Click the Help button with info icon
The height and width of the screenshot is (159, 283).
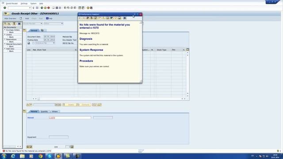coord(49,19)
